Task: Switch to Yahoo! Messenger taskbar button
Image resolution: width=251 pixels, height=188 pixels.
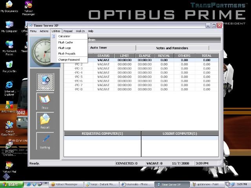Action: click(x=66, y=184)
